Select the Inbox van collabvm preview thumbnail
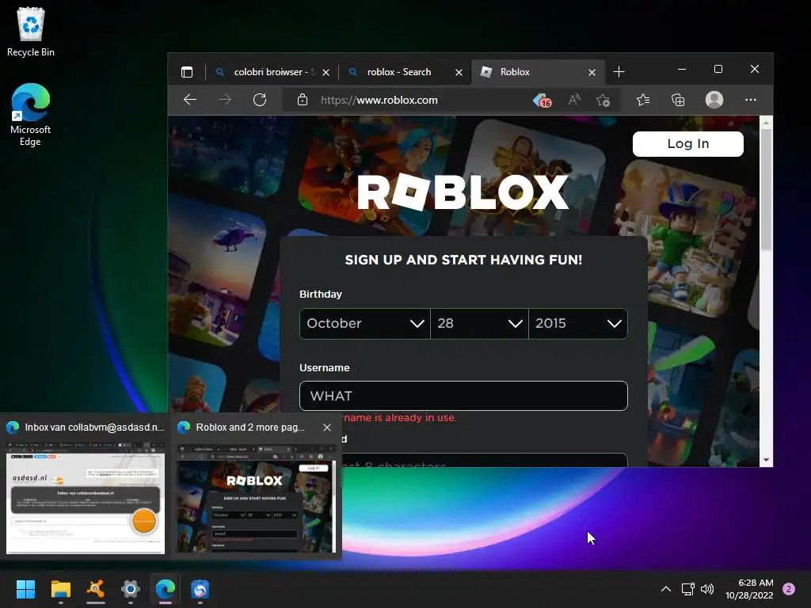 pos(86,497)
